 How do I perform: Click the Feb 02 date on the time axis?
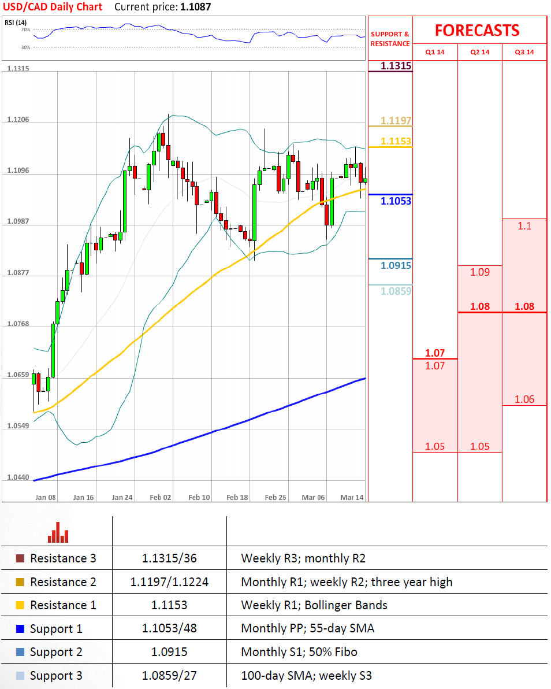160,497
